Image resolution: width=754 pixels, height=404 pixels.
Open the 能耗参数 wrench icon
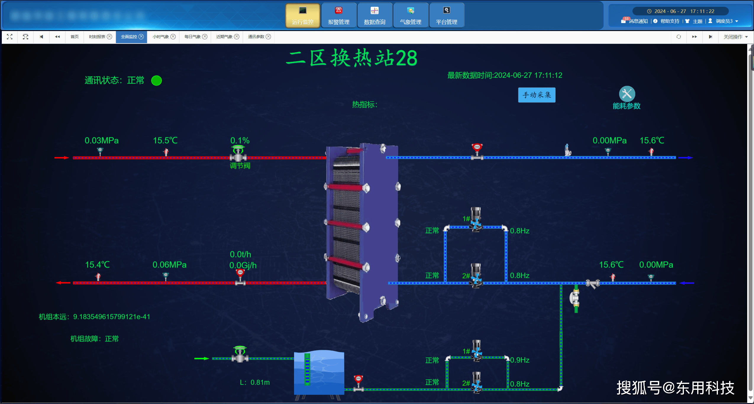[x=627, y=94]
